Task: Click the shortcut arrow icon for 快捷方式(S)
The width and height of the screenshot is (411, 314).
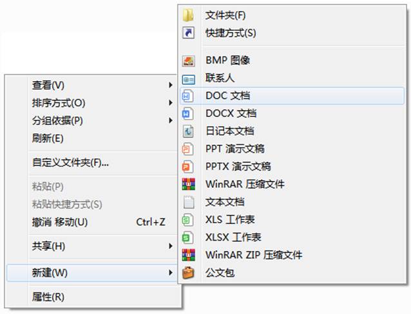Action: pyautogui.click(x=189, y=33)
